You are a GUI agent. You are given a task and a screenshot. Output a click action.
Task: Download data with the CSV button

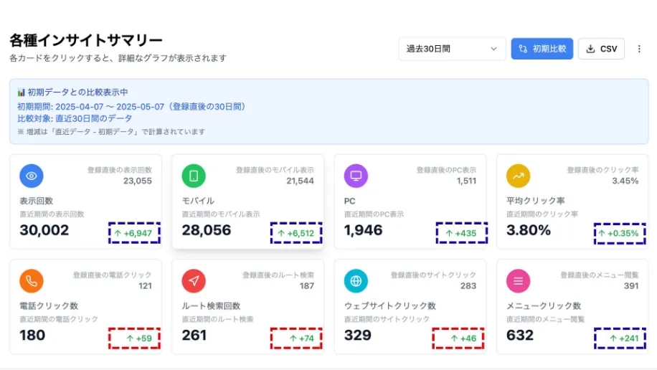coord(601,49)
